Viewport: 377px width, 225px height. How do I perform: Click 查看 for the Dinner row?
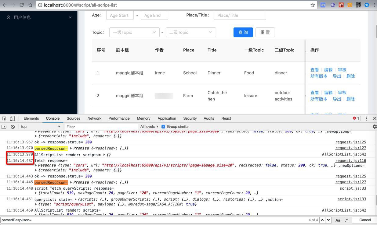click(314, 70)
